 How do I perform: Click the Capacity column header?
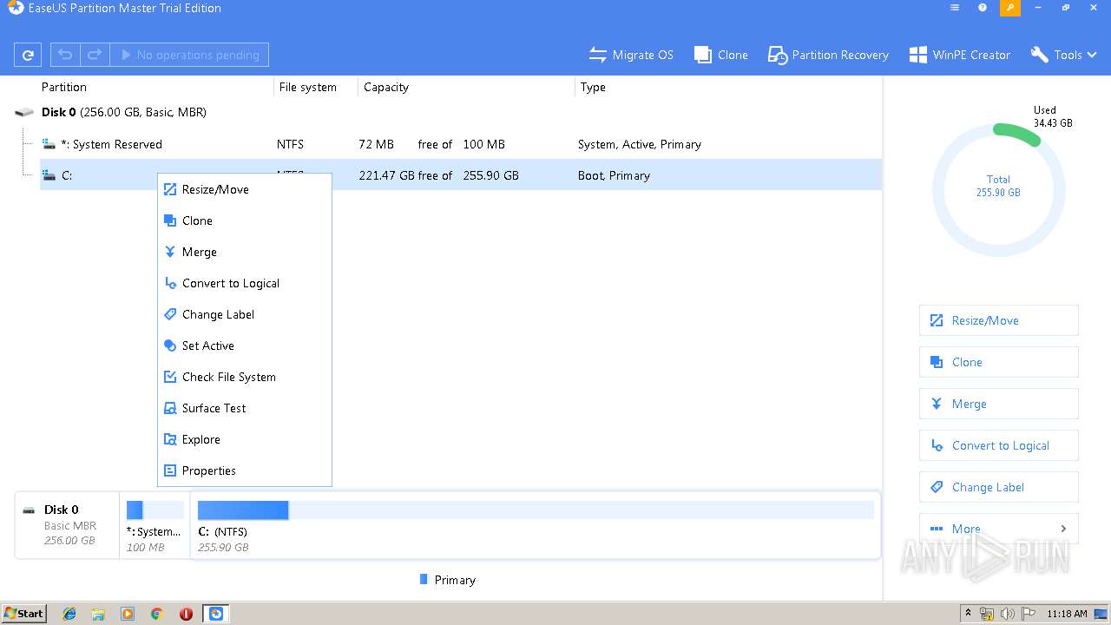coord(386,87)
